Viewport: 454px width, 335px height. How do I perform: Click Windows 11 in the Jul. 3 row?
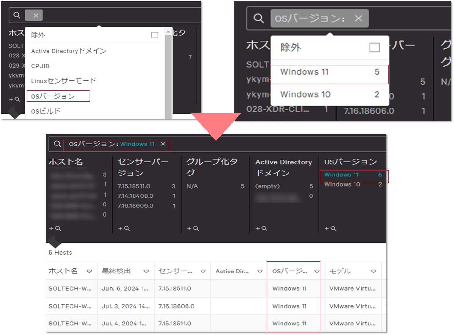289,306
